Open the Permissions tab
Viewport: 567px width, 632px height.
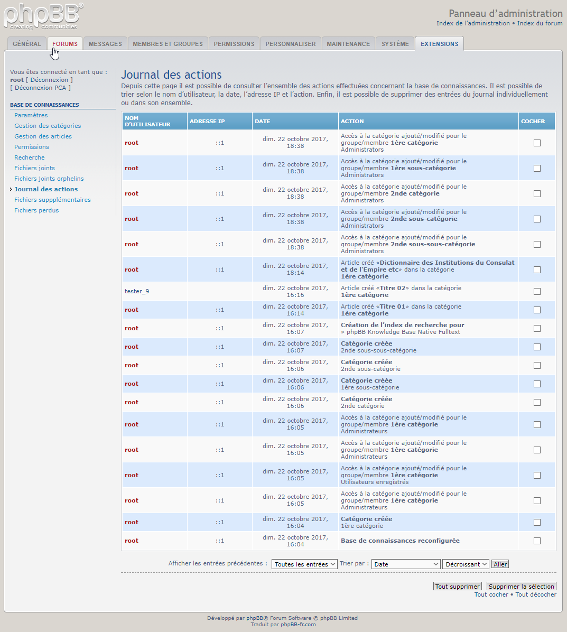pos(234,44)
